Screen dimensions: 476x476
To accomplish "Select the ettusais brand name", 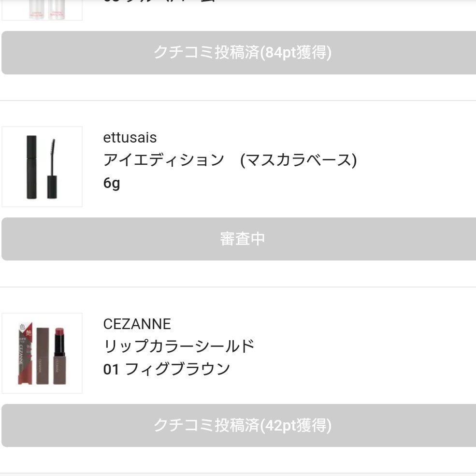I will click(130, 138).
